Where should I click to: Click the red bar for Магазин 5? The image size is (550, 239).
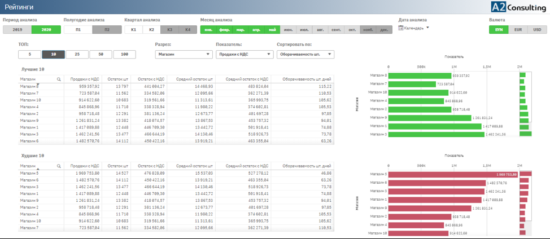(x=453, y=174)
